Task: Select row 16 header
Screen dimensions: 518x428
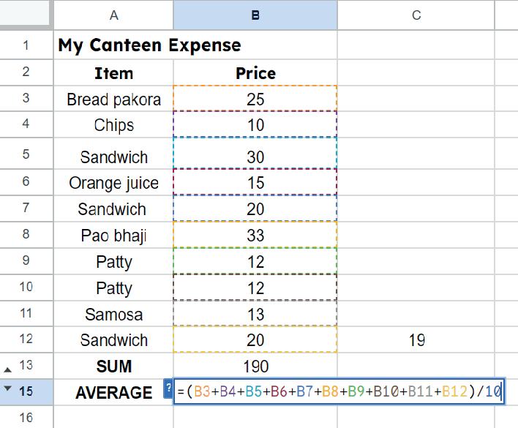Action: point(26,418)
